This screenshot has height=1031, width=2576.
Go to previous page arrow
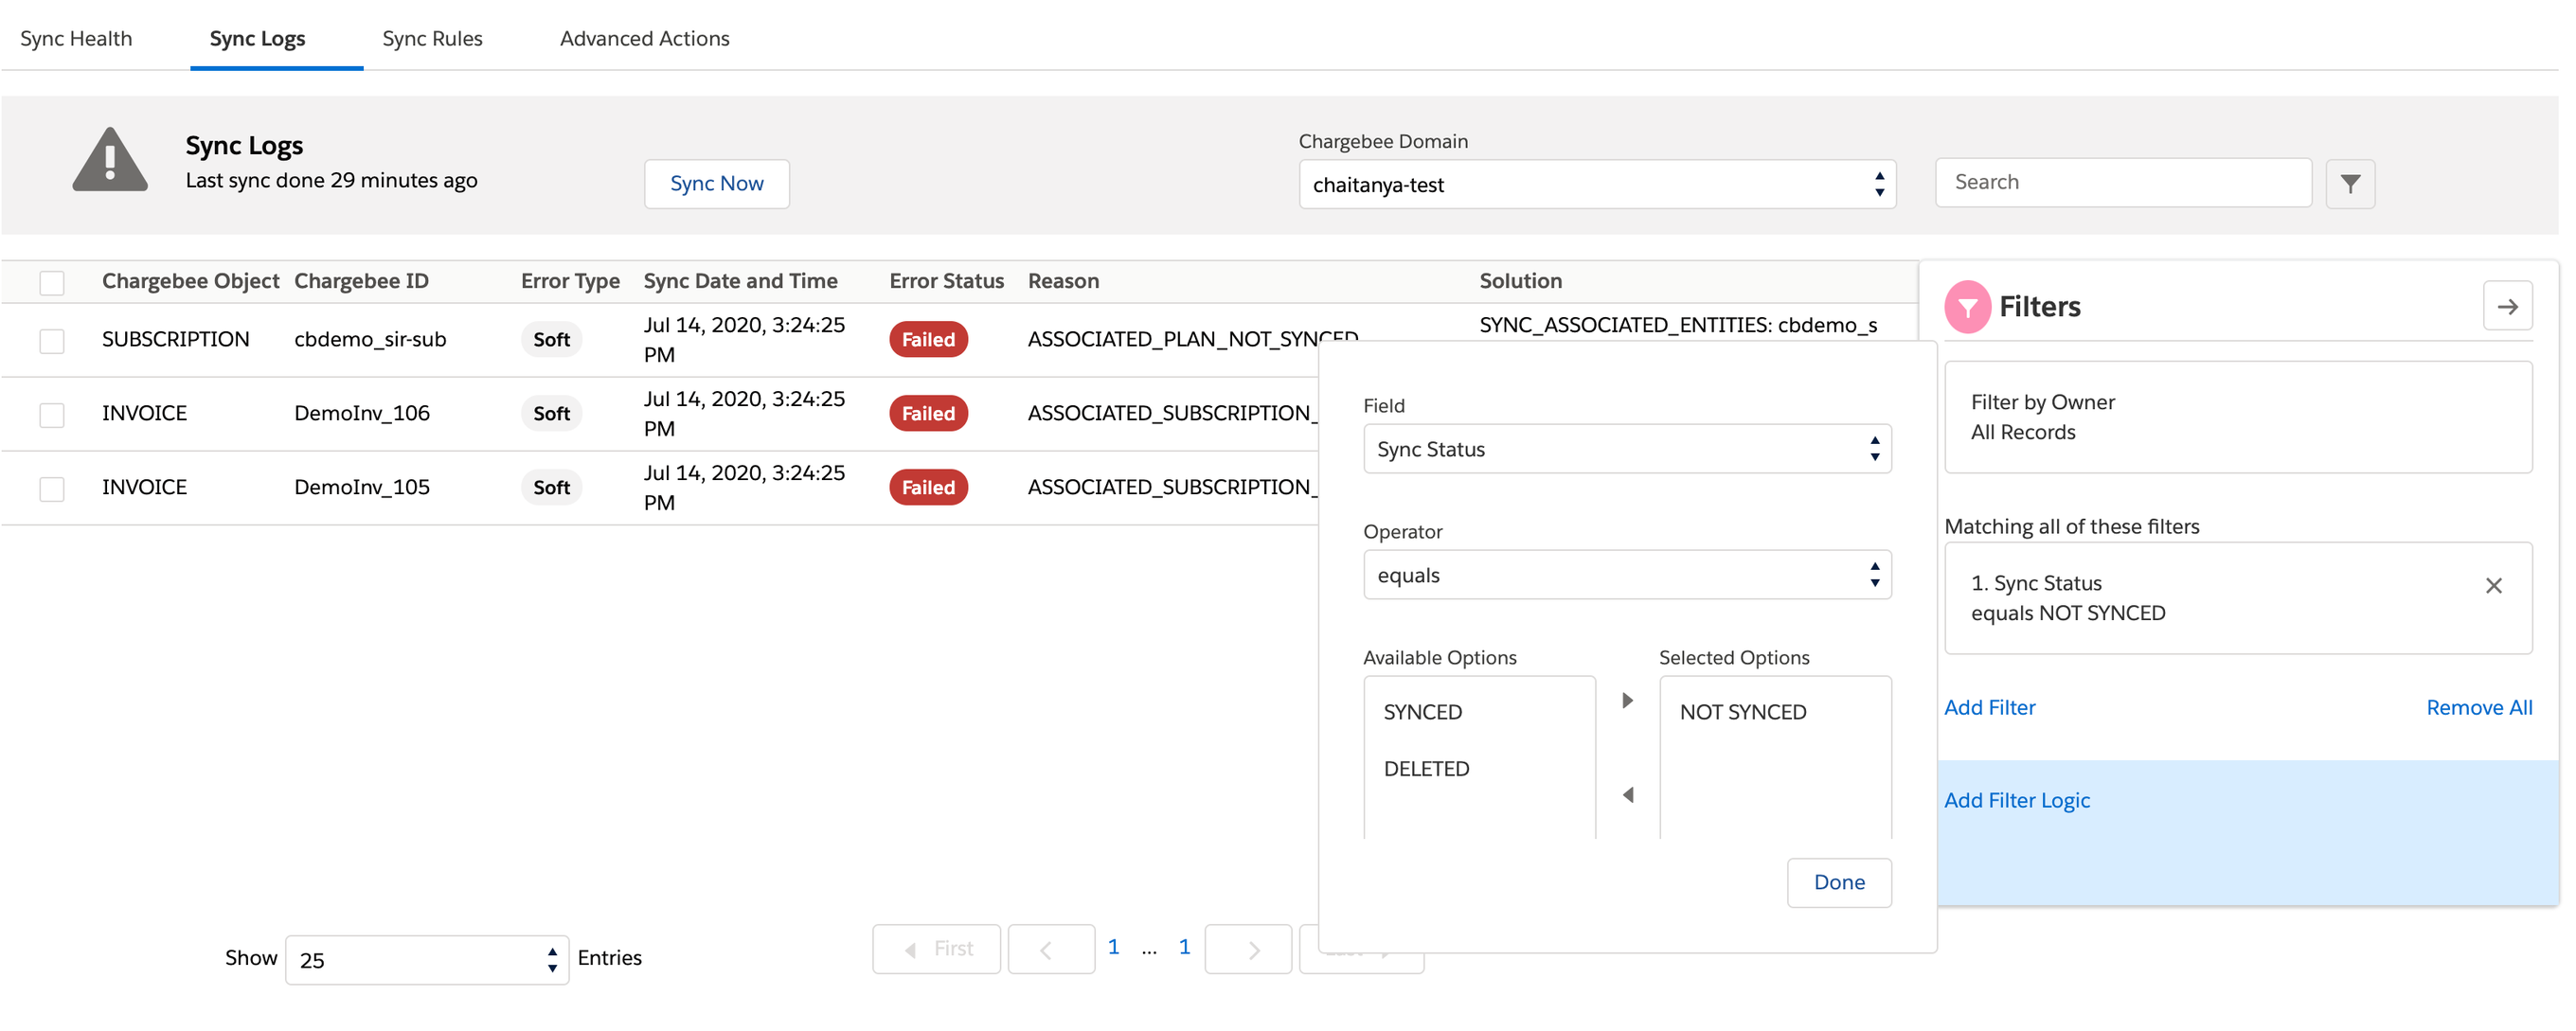click(1047, 949)
